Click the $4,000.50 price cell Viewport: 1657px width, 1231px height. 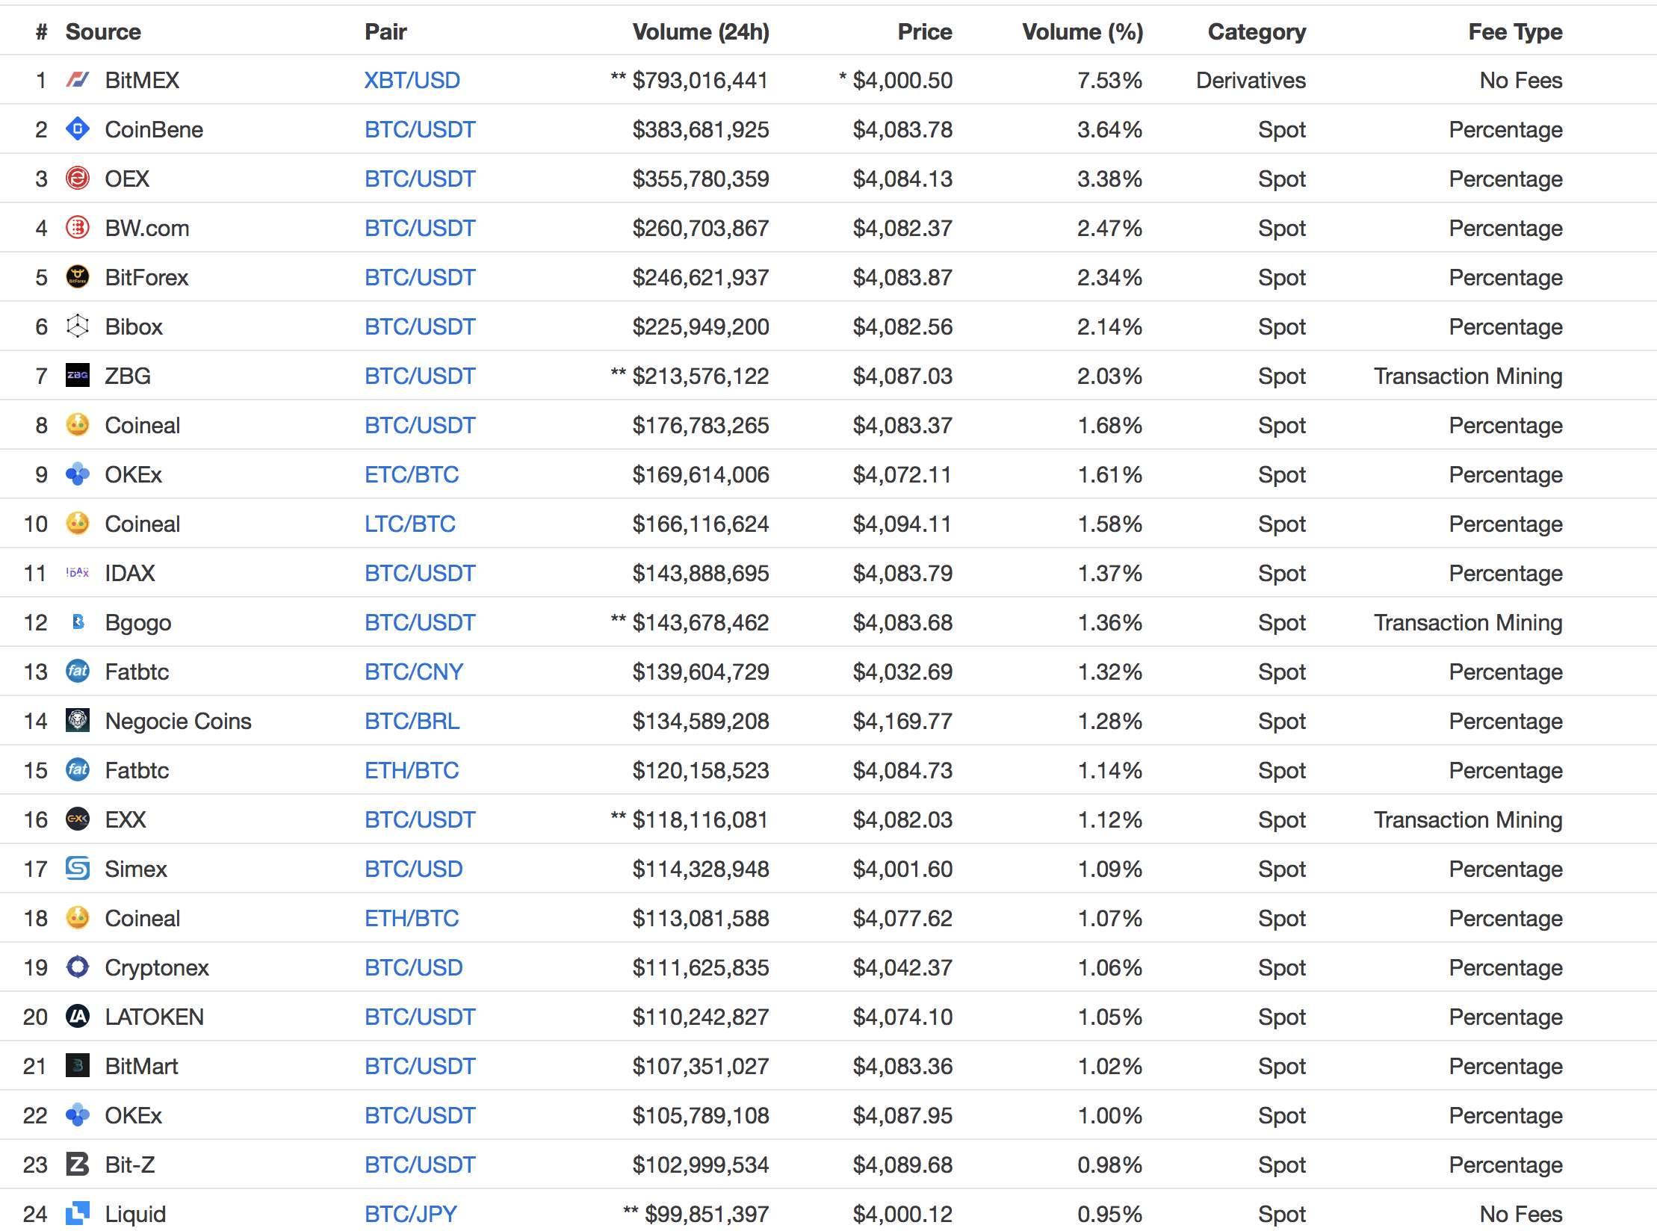pos(902,80)
